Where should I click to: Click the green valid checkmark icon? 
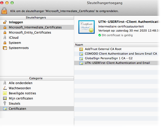pyautogui.click(x=100, y=35)
